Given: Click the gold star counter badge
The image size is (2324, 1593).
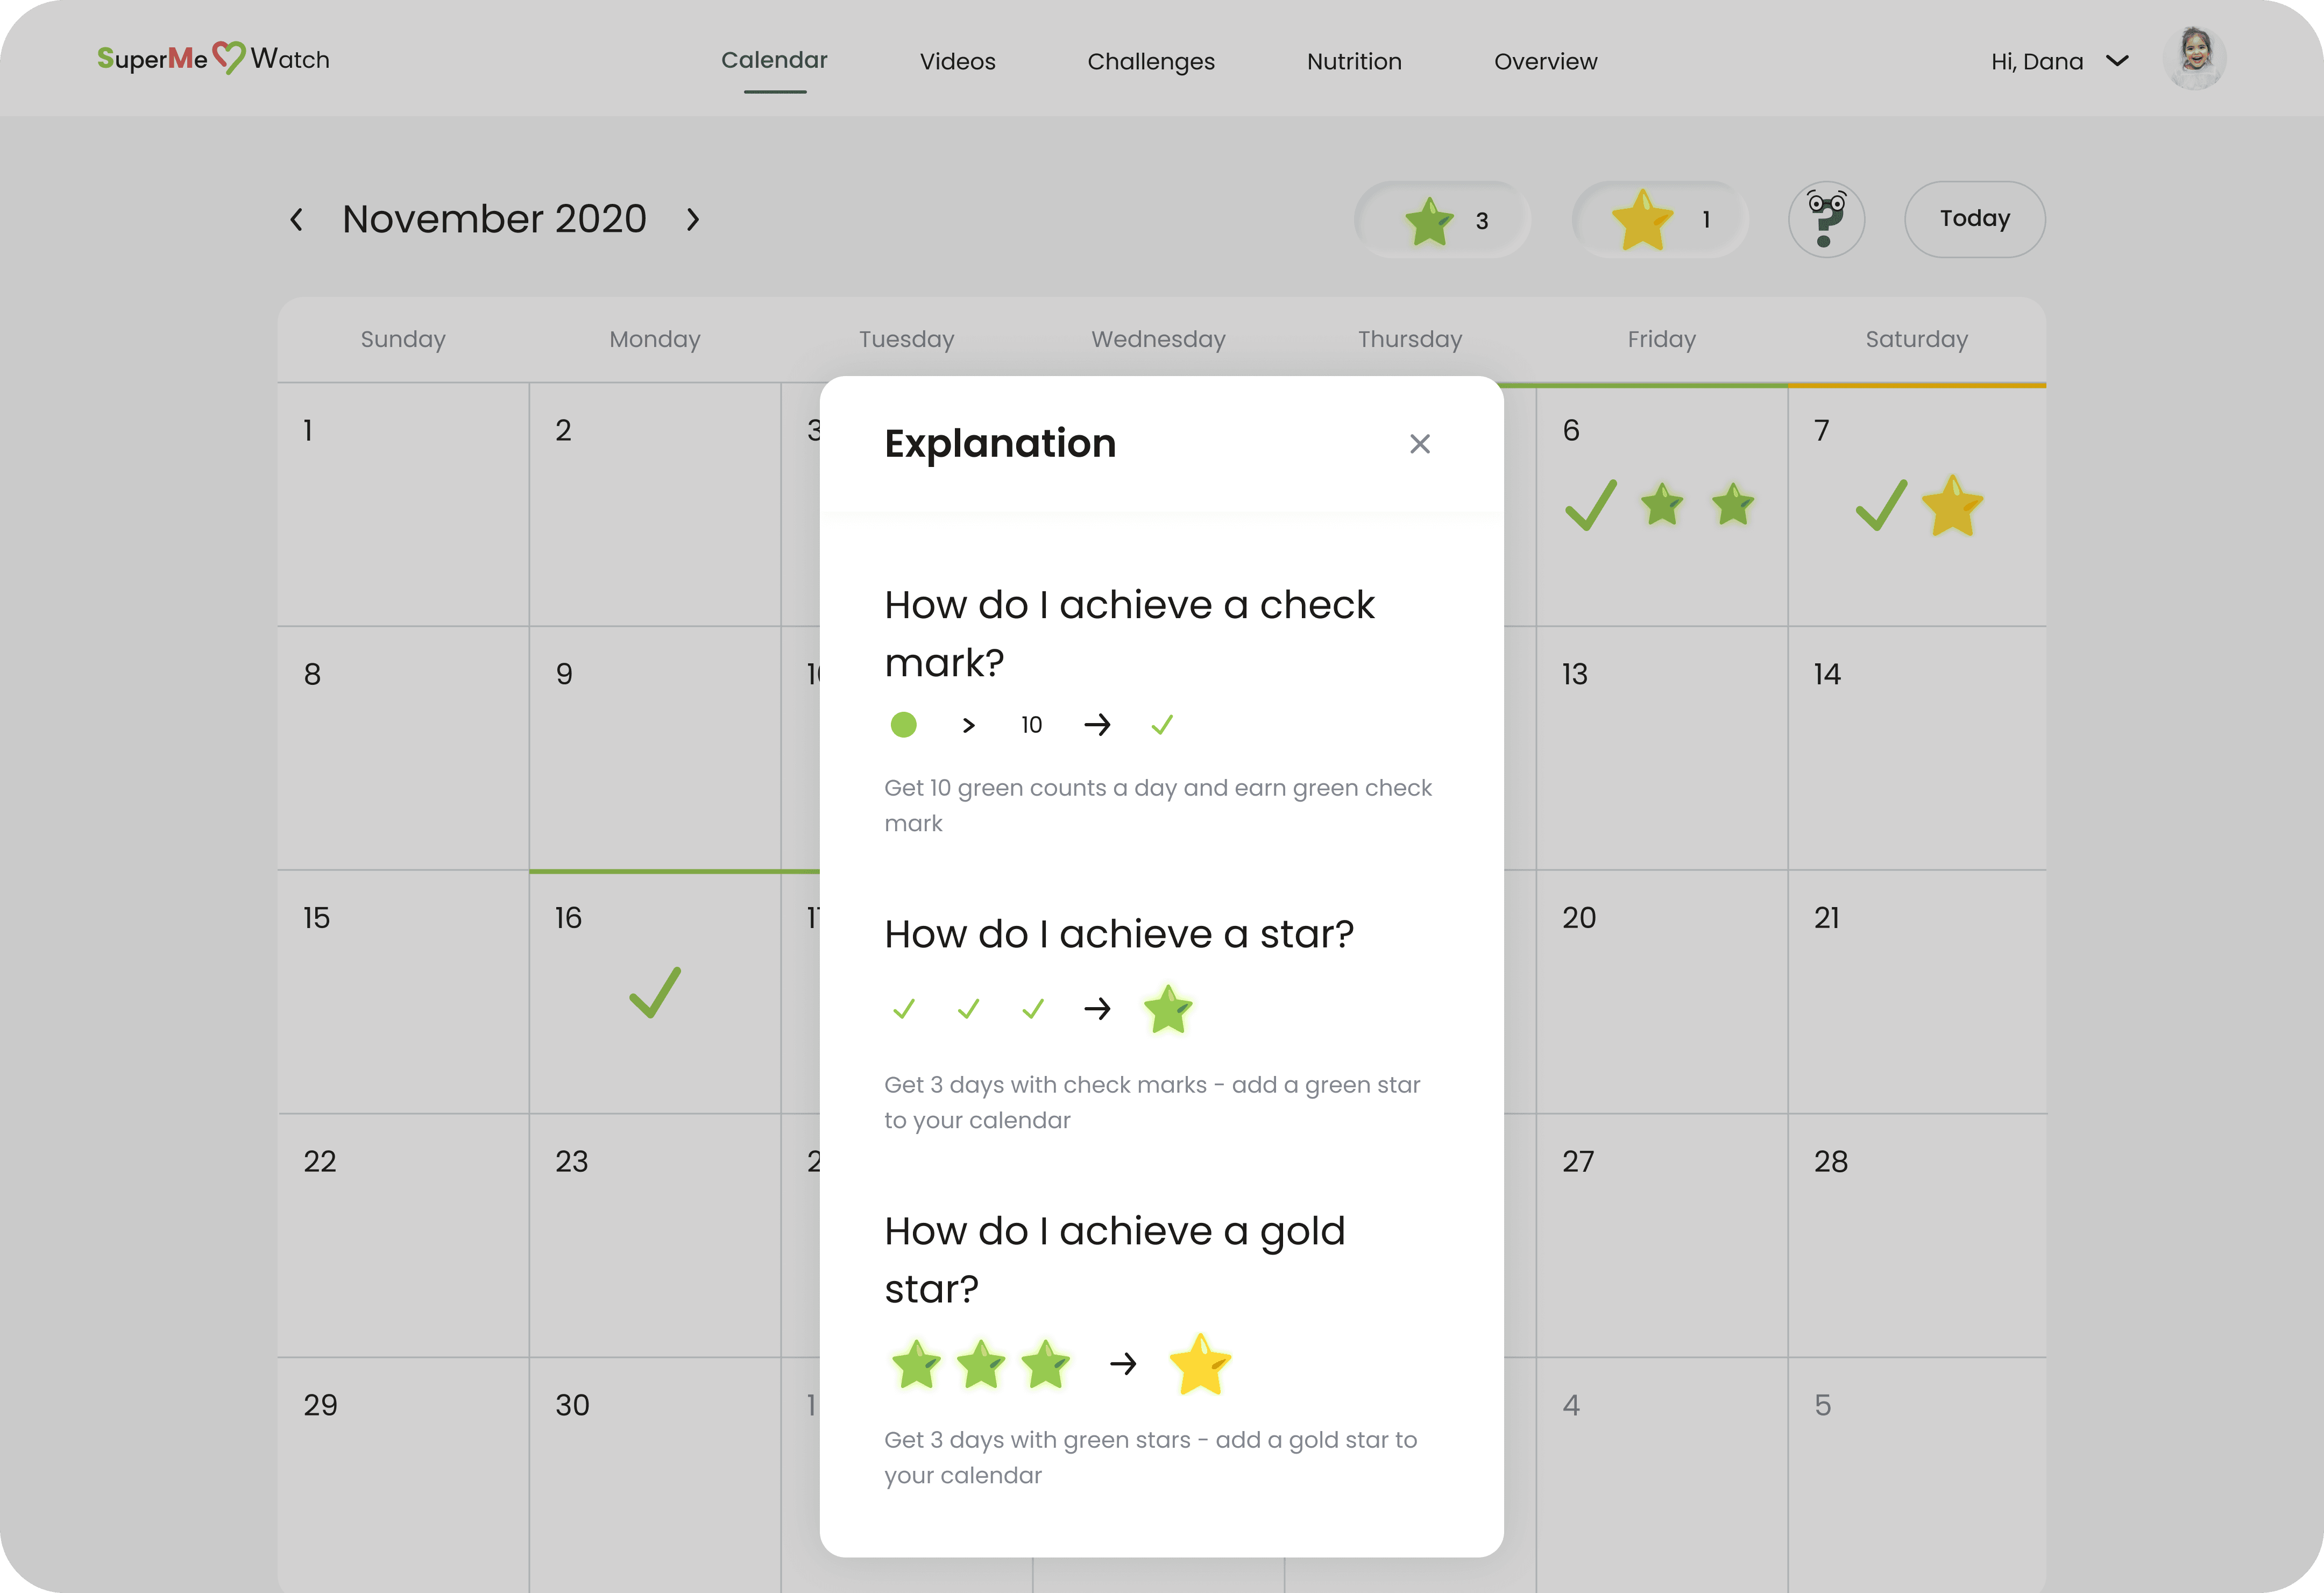Looking at the screenshot, I should (1660, 220).
